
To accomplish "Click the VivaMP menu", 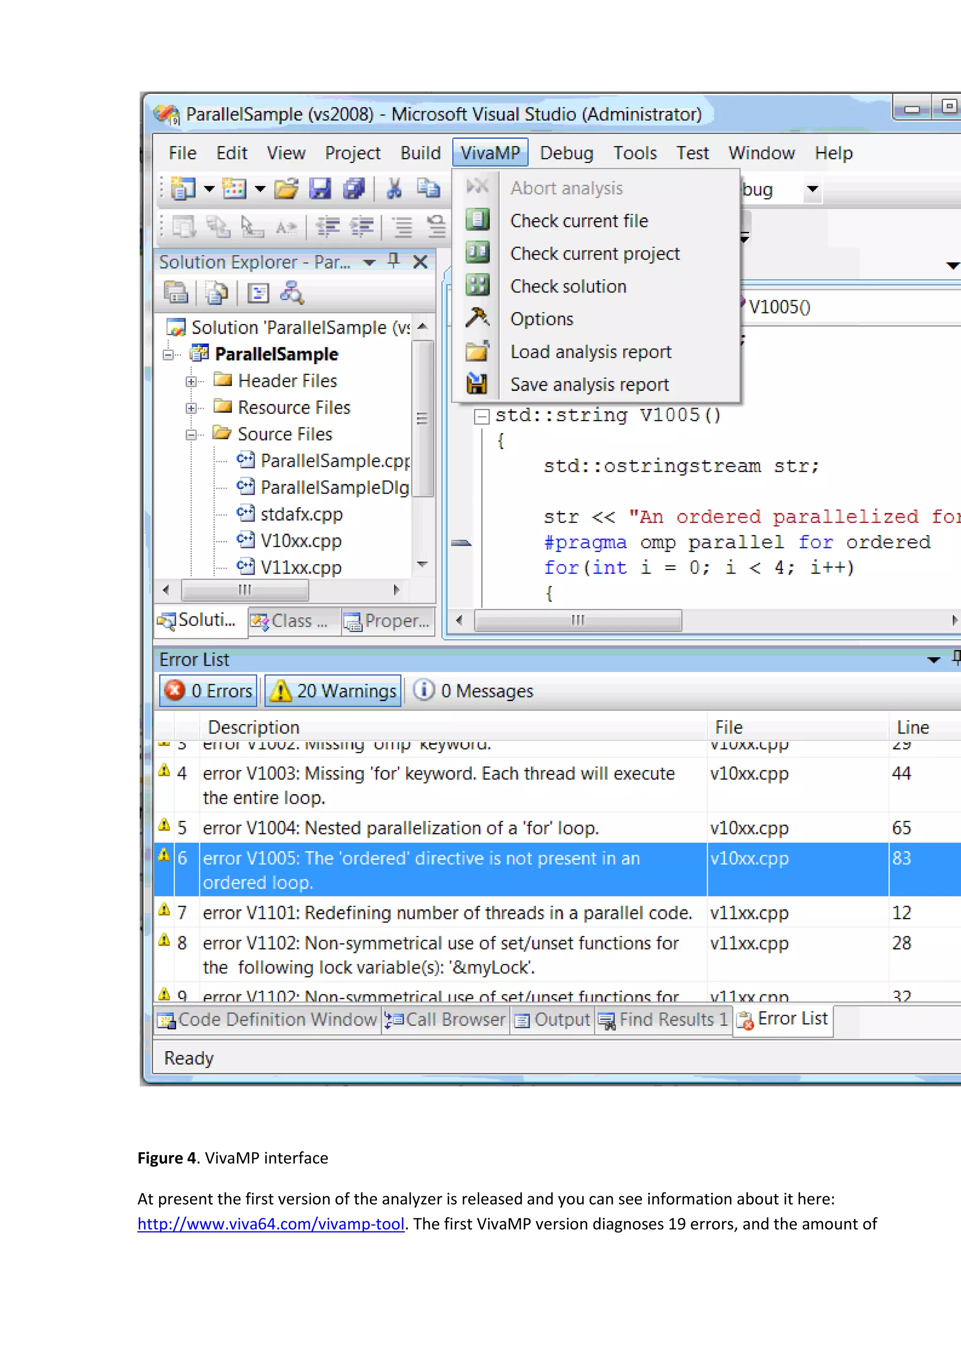I will click(x=490, y=153).
